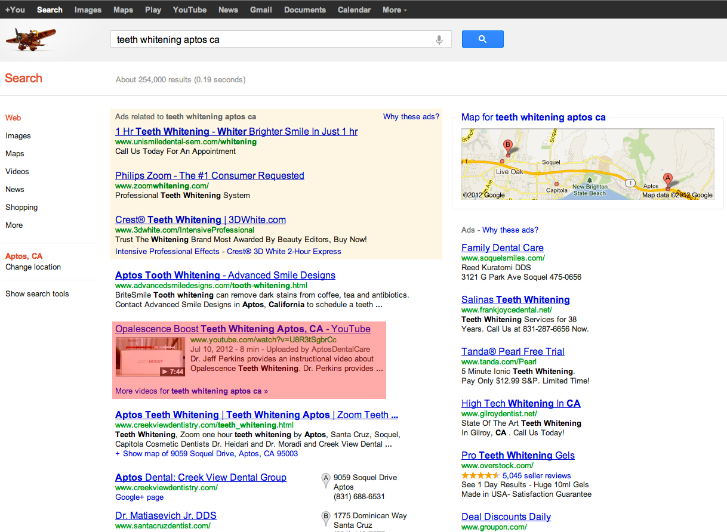727x532 pixels.
Task: Open the More dropdown in top bar
Action: (395, 10)
